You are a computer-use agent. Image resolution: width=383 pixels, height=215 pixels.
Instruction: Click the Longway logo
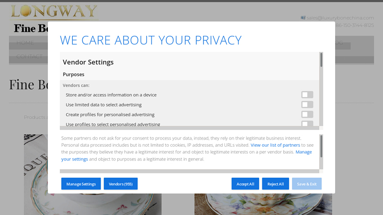click(54, 11)
